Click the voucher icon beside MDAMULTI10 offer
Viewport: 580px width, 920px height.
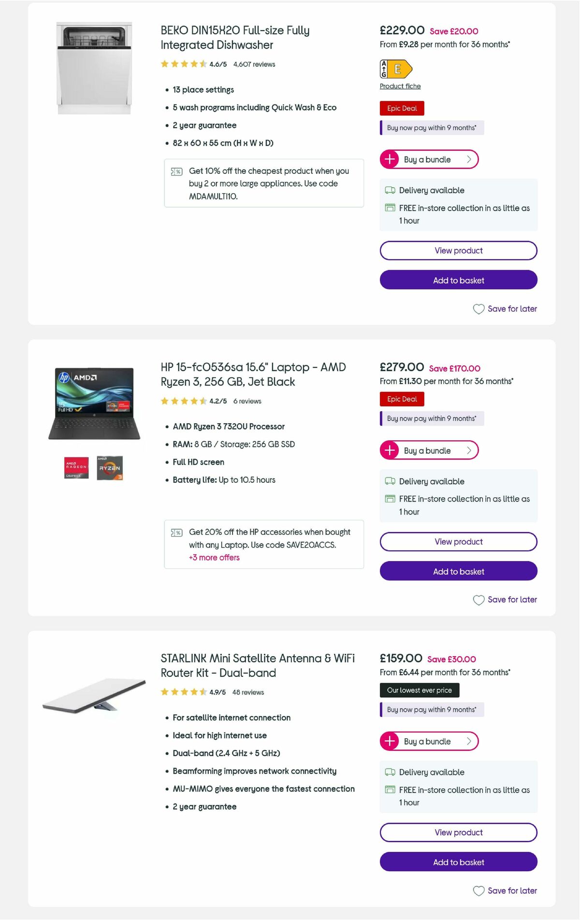pyautogui.click(x=176, y=172)
